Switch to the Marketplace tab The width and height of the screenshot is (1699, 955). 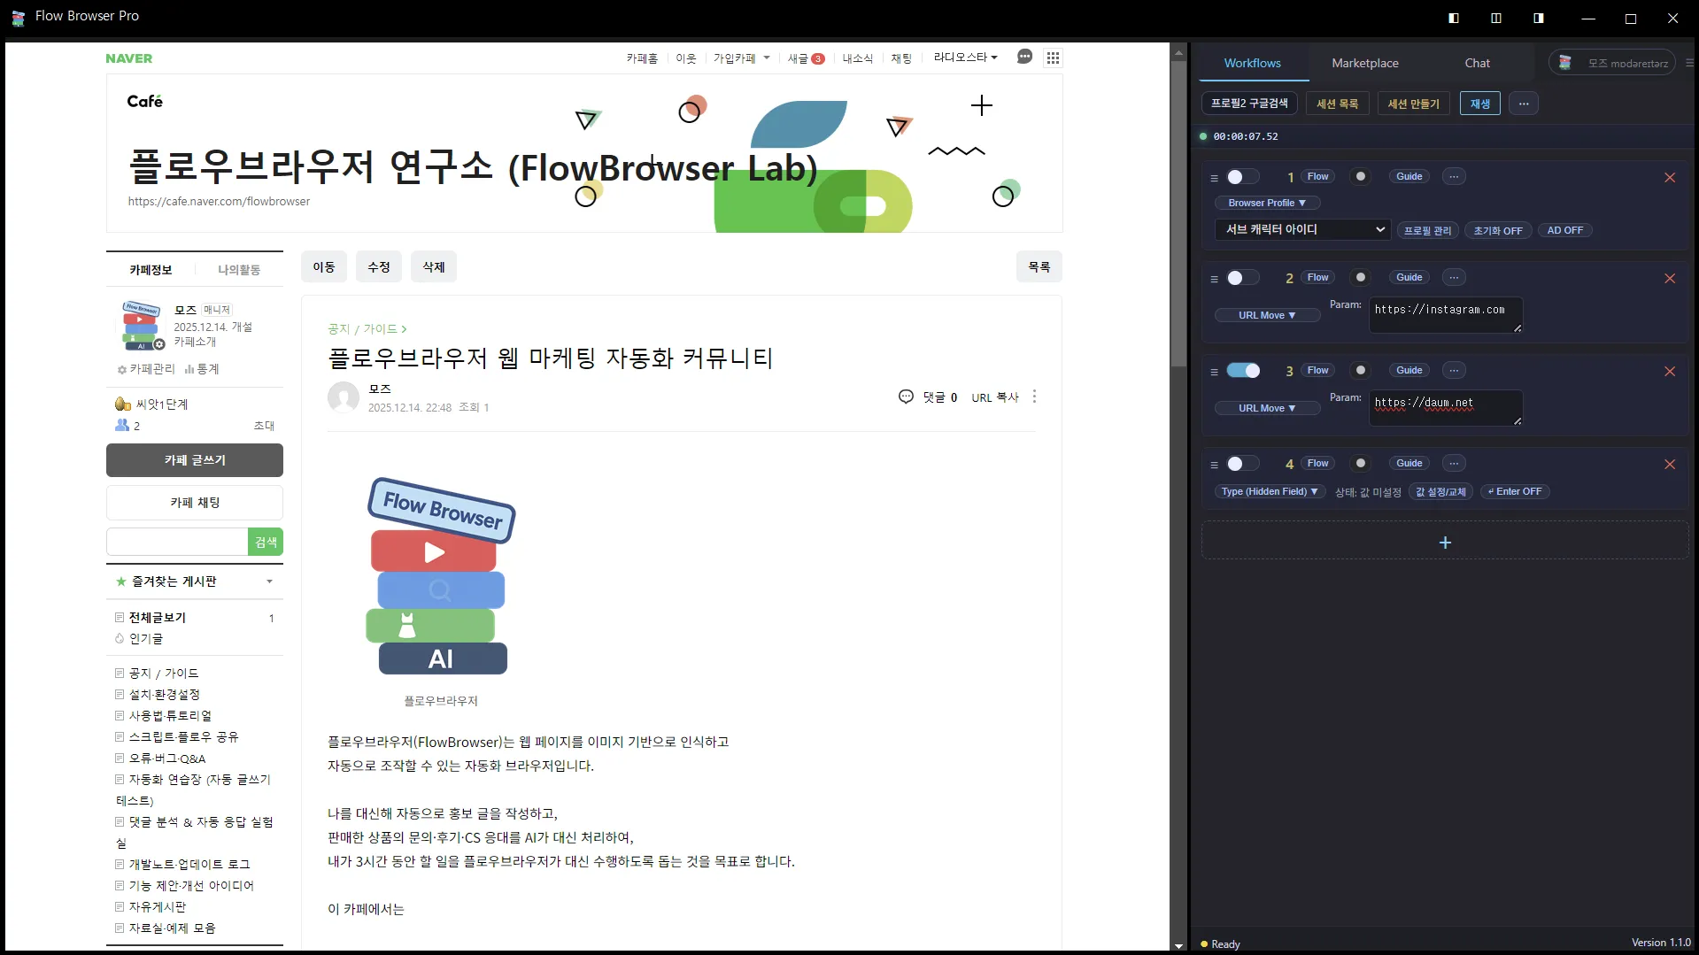click(x=1364, y=62)
